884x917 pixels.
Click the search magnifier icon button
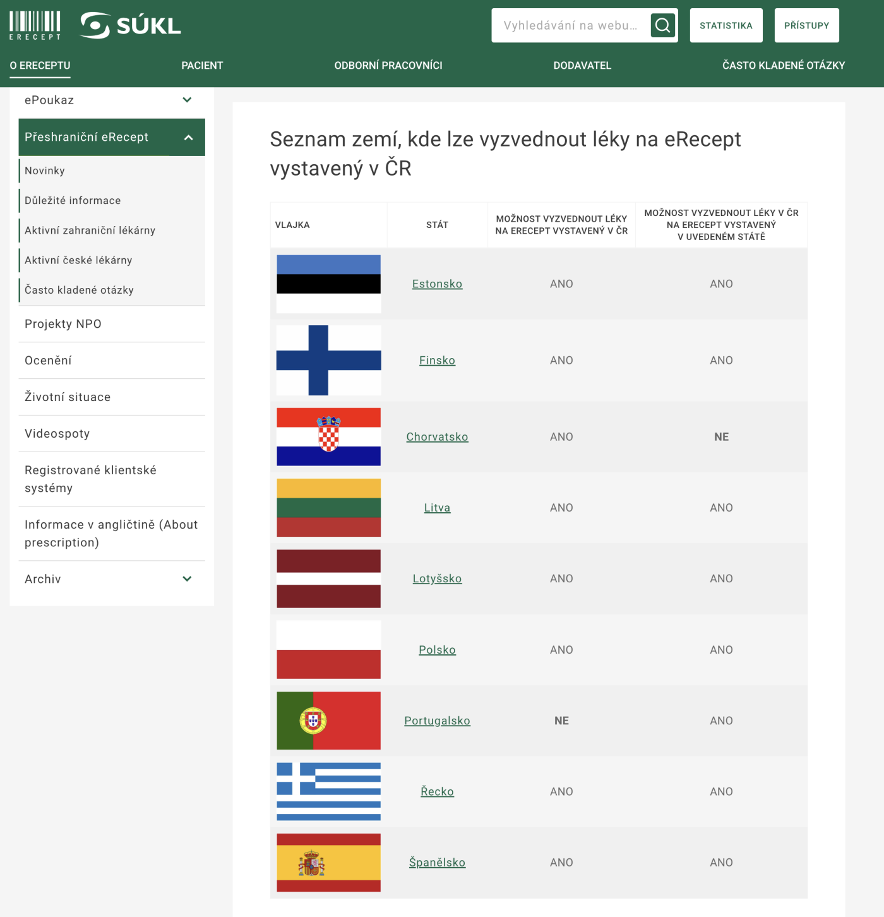(662, 25)
